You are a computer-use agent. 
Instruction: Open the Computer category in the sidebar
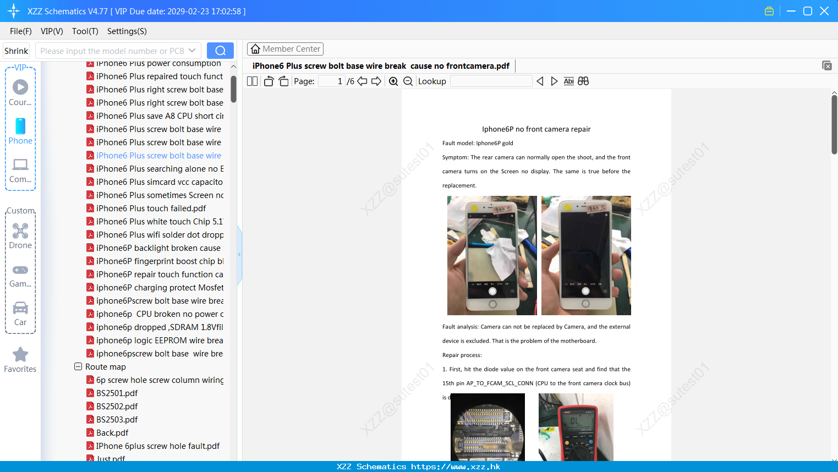pos(20,171)
